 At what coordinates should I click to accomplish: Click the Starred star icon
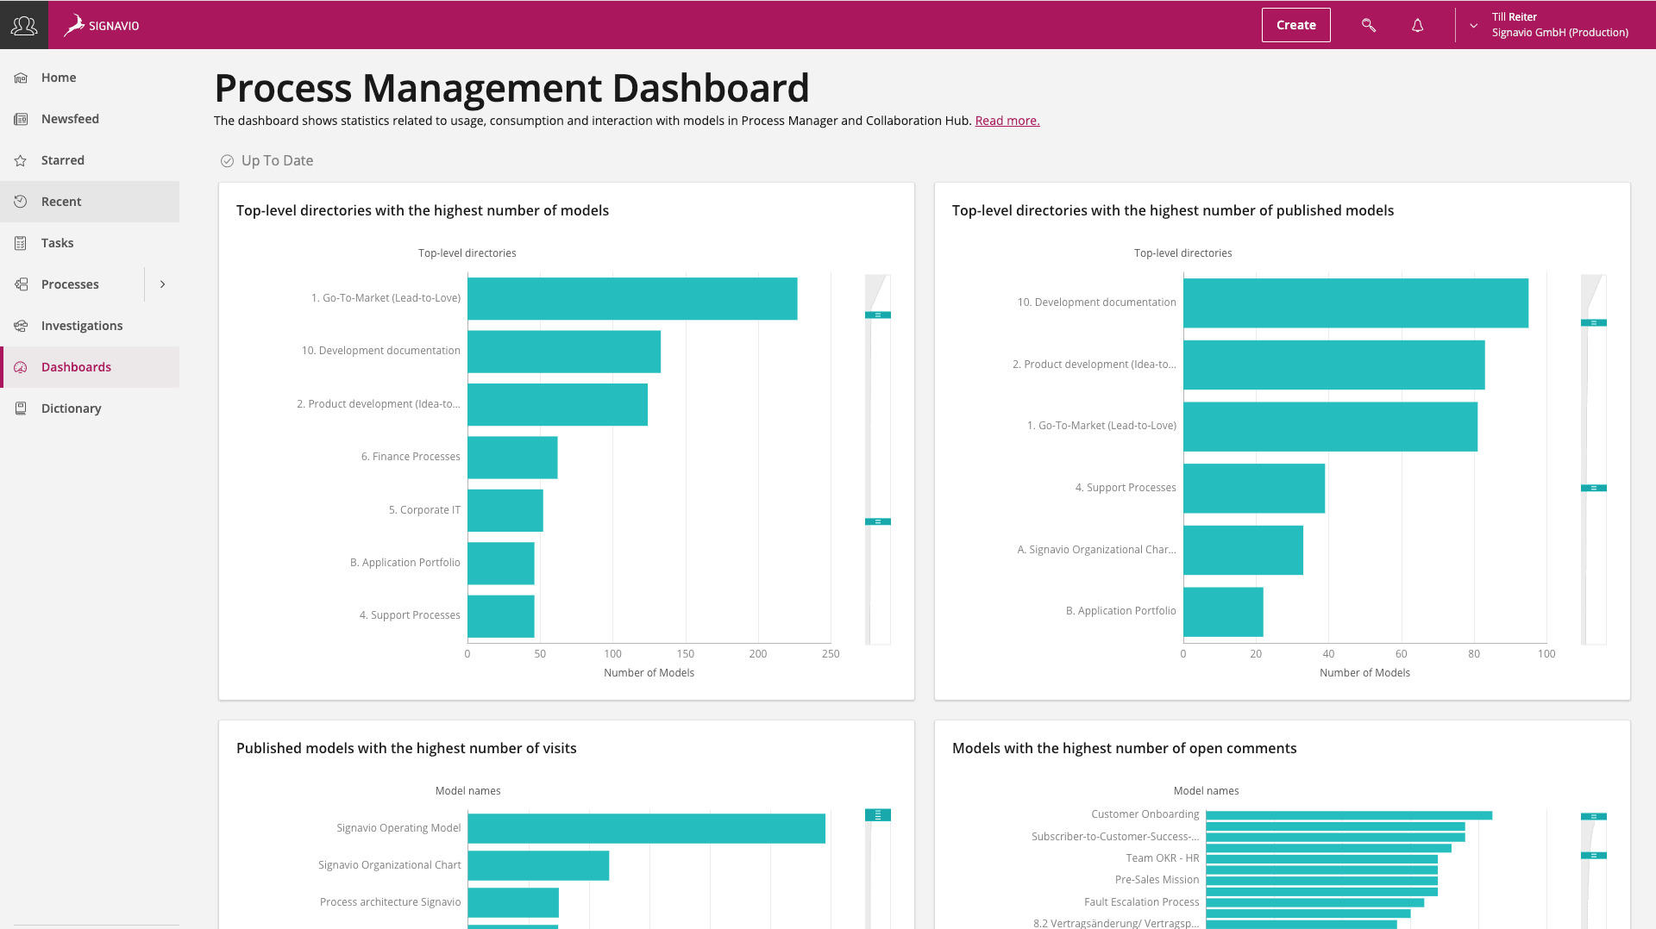[x=21, y=160]
